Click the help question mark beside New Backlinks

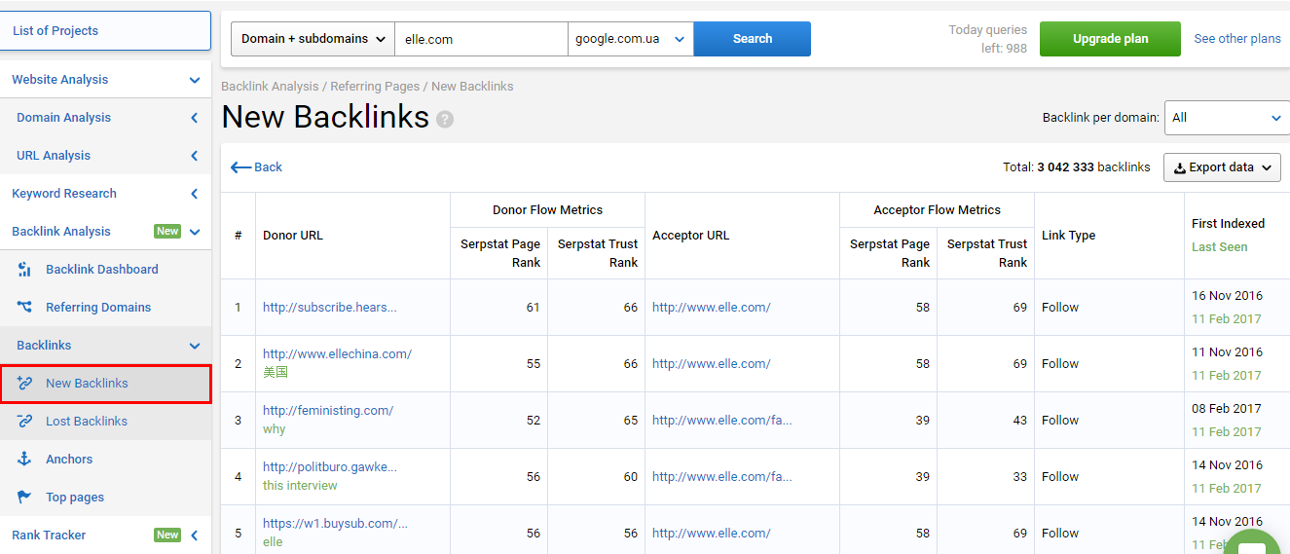(445, 120)
